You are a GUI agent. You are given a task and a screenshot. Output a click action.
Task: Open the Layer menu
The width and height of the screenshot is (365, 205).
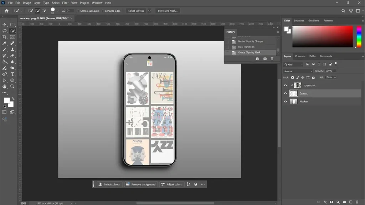pyautogui.click(x=37, y=3)
